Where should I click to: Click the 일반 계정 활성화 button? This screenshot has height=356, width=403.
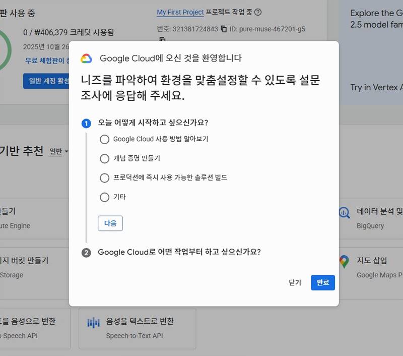(x=46, y=81)
